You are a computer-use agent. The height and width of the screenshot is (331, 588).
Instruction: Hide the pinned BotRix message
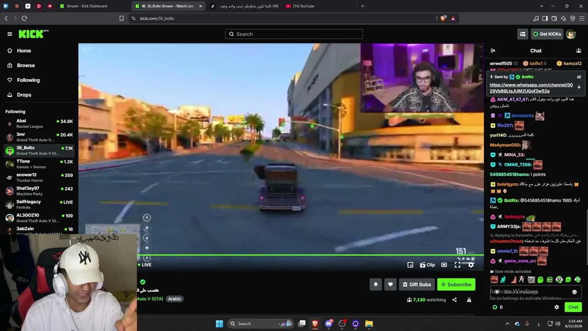579,77
